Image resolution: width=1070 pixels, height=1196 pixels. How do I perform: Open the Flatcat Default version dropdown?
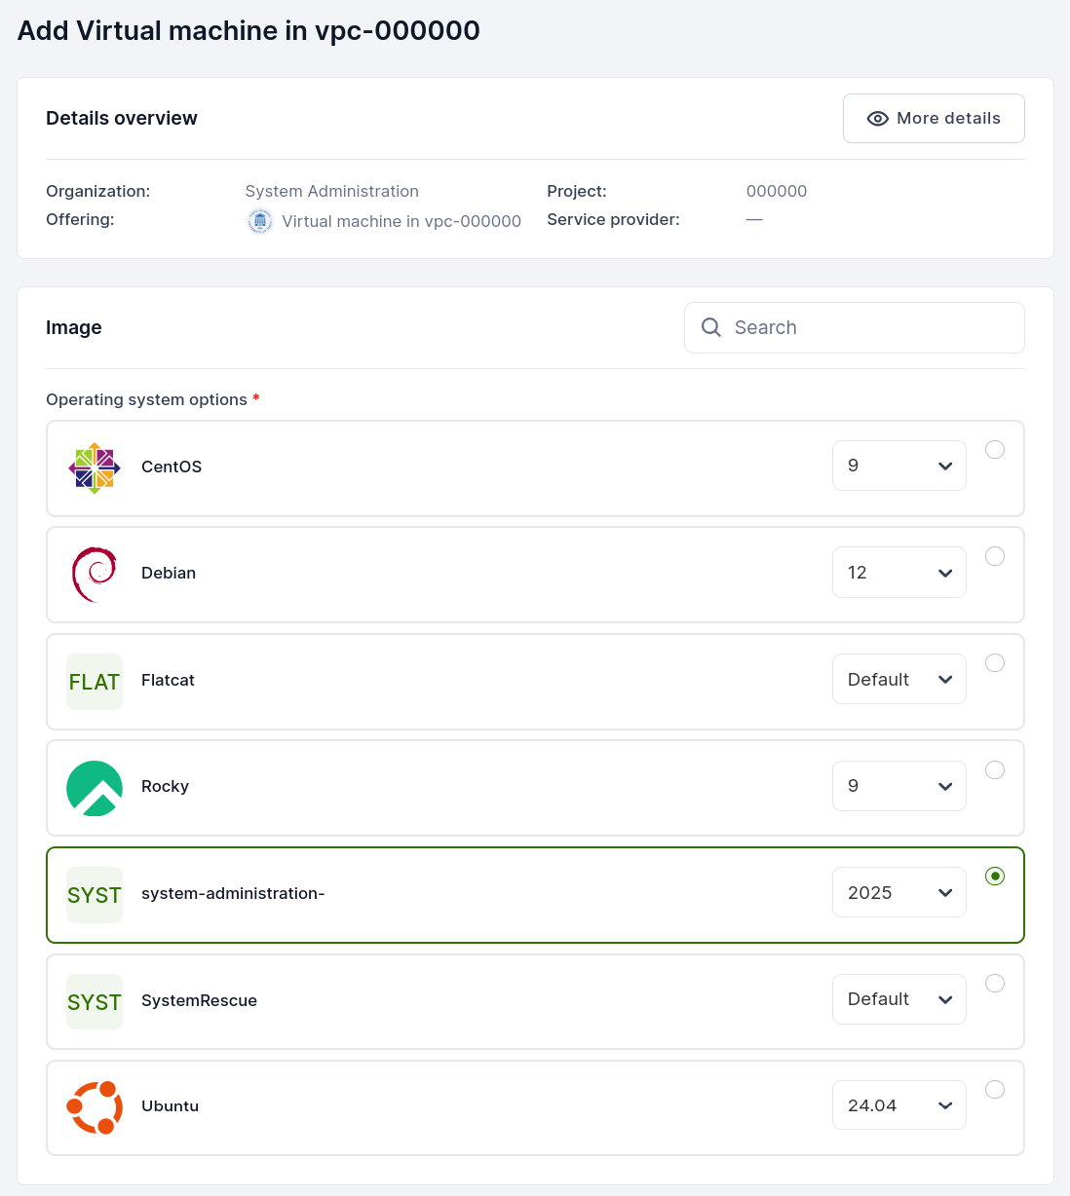click(898, 679)
